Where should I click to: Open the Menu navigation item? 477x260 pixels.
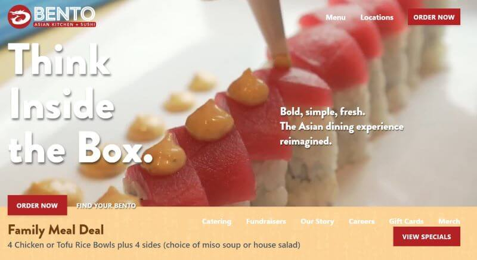click(335, 17)
